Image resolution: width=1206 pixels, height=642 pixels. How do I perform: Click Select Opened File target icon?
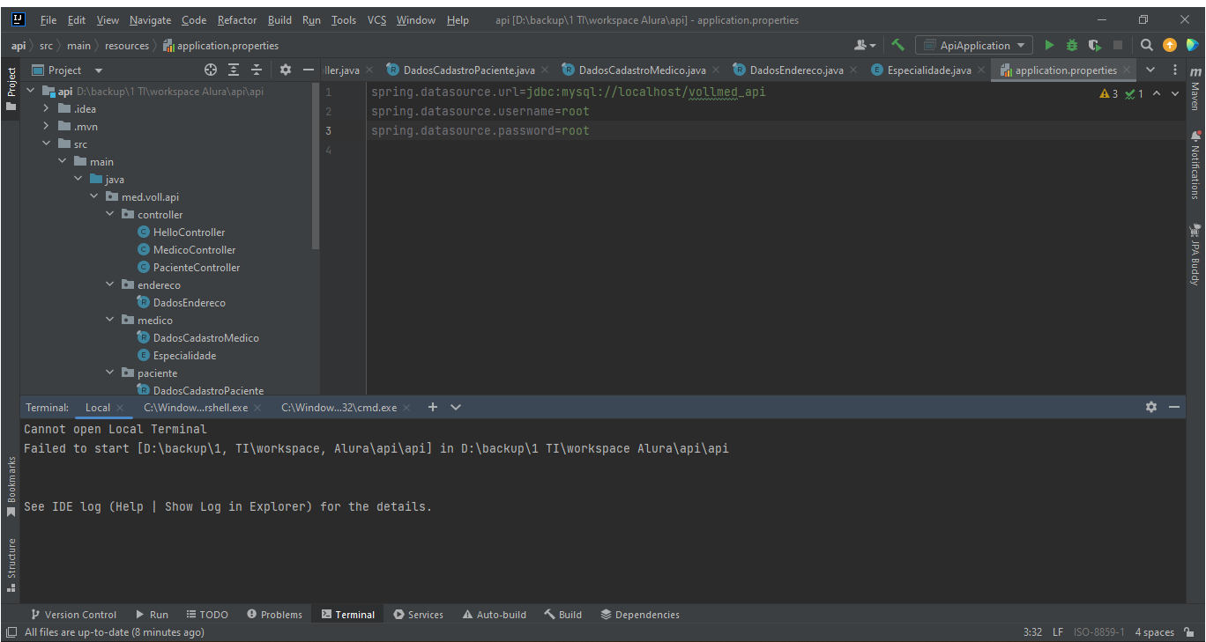(211, 70)
